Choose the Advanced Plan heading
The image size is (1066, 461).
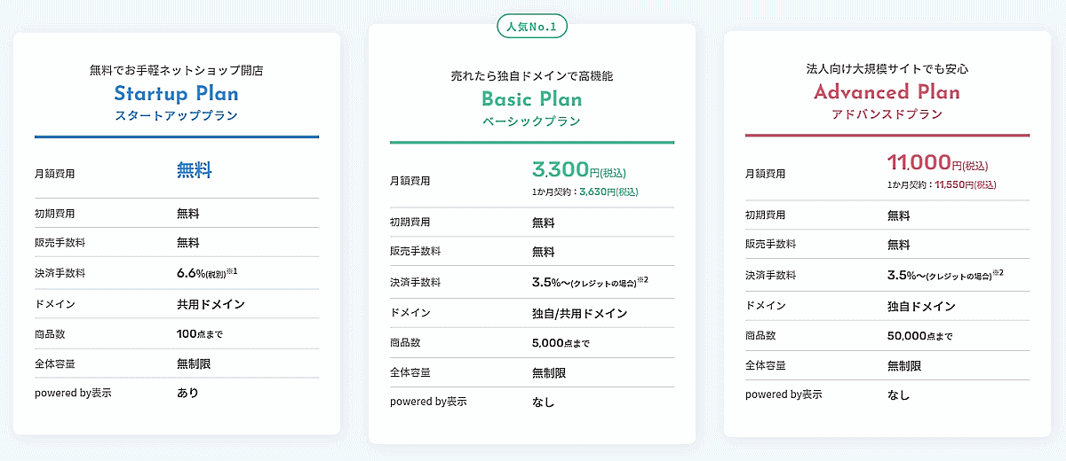coord(887,92)
